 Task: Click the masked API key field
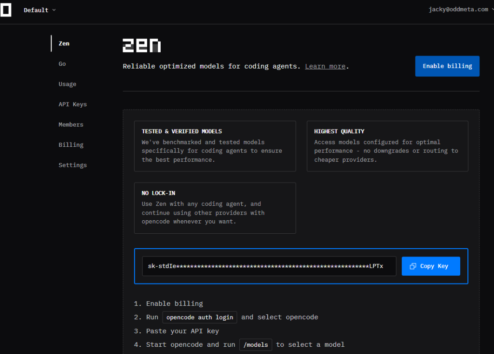269,266
